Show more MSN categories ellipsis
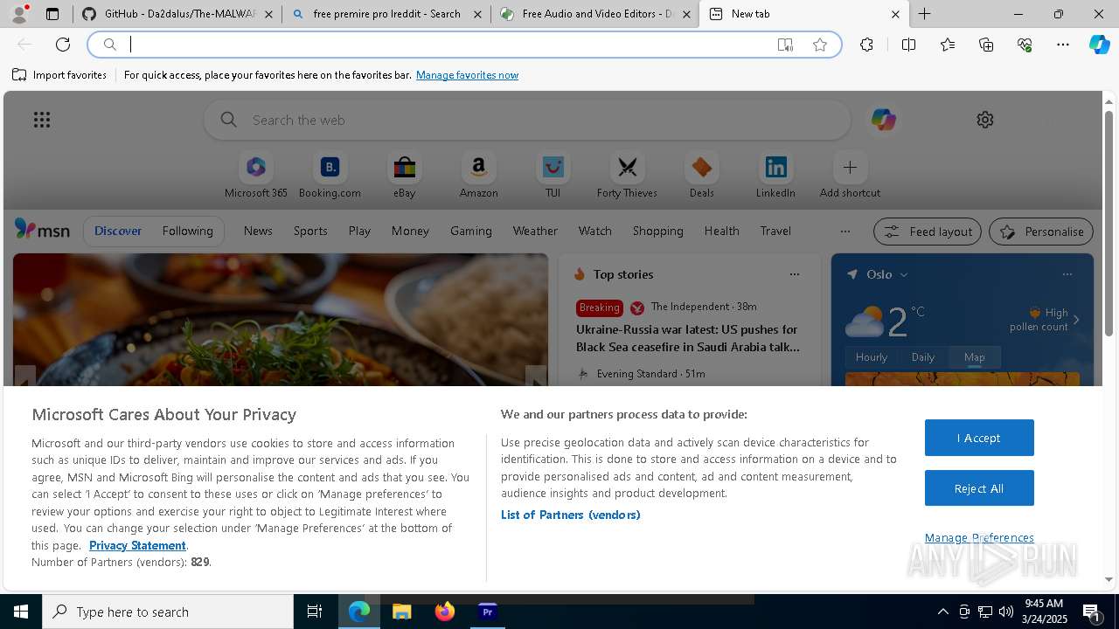1119x629 pixels. (844, 232)
